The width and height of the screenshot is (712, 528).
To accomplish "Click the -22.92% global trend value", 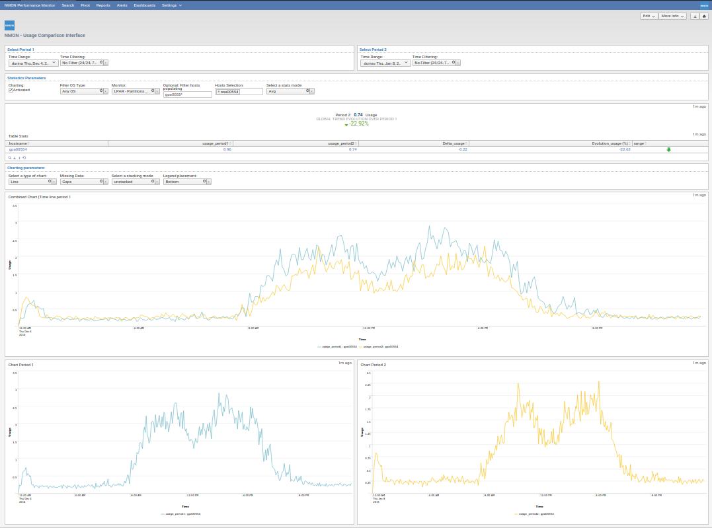I will coord(358,124).
